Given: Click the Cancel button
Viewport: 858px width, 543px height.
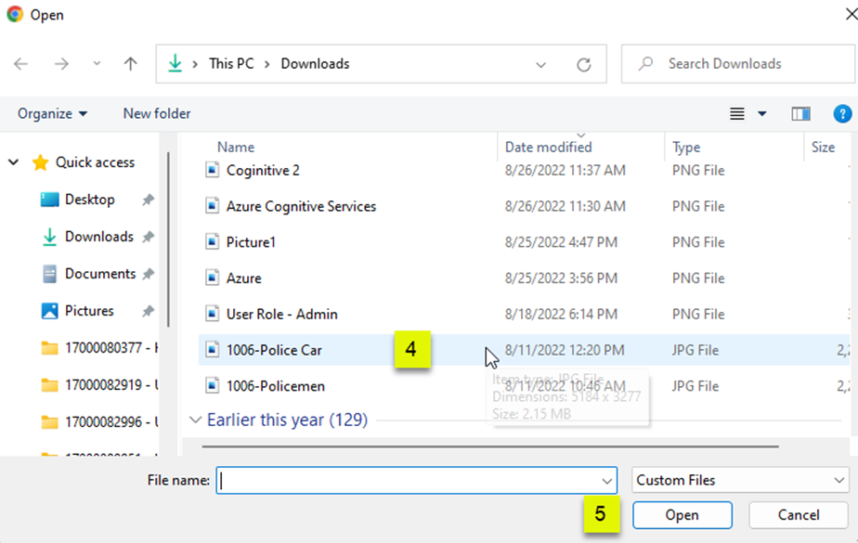Looking at the screenshot, I should click(798, 515).
